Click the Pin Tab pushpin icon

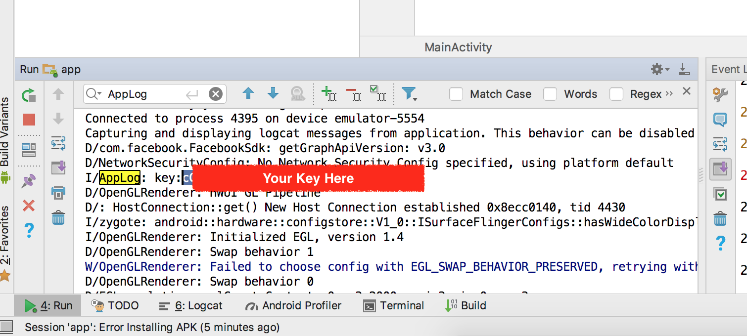pos(29,181)
